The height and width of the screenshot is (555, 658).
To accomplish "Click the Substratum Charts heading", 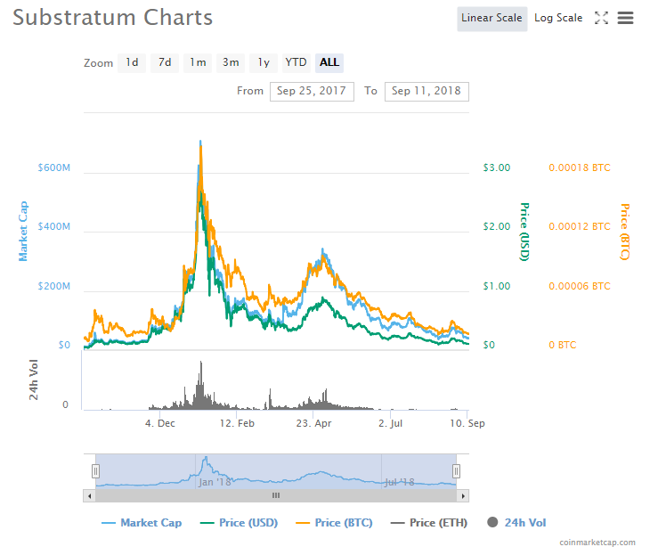I will click(x=112, y=18).
